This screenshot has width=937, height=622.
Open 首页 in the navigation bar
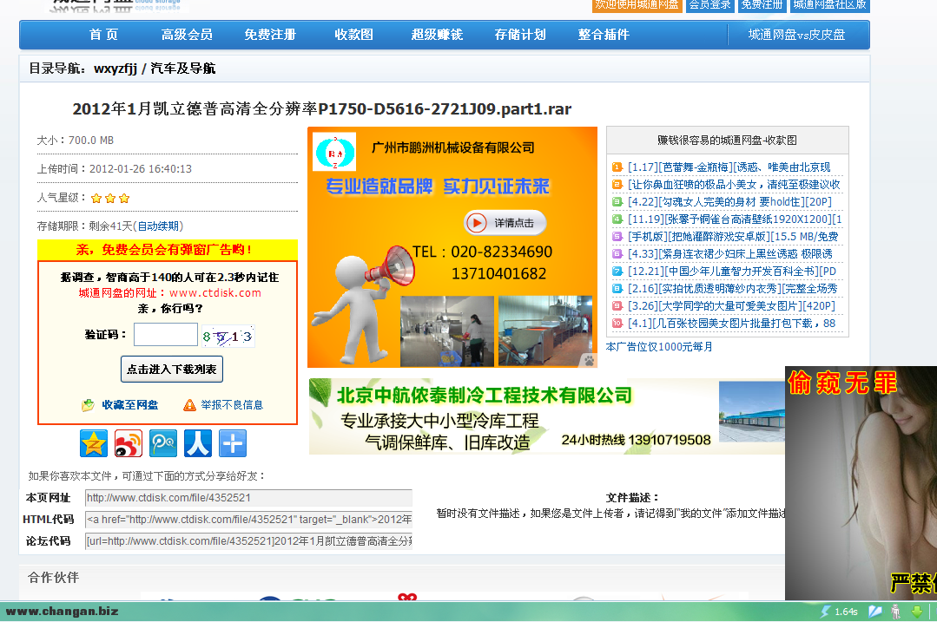point(103,35)
